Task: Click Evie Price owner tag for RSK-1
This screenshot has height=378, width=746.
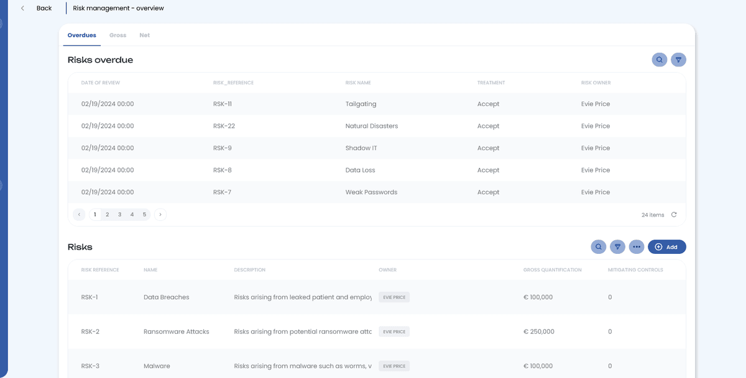Action: 394,297
